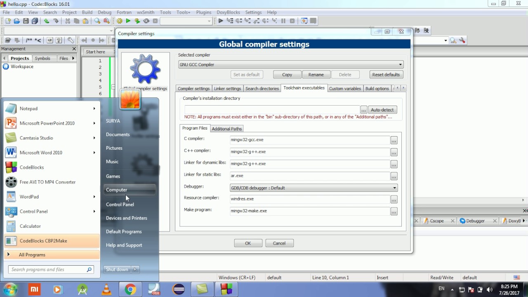
Task: Select the Symbols tab in Management panel
Action: [42, 59]
